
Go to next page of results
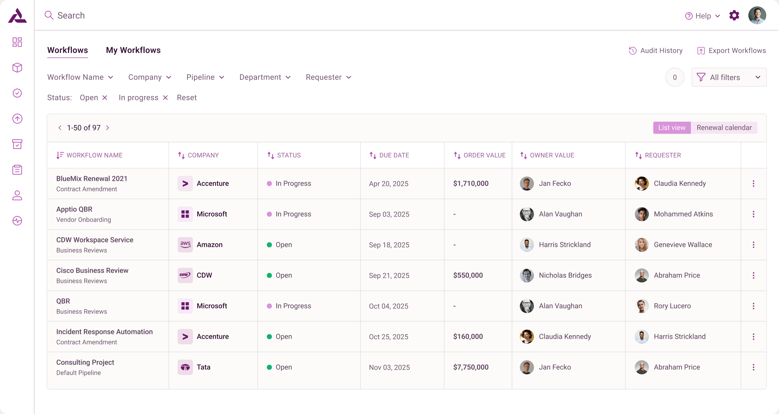[x=108, y=128]
